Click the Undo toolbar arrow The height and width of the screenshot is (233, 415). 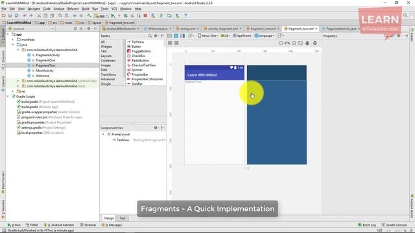[25, 16]
